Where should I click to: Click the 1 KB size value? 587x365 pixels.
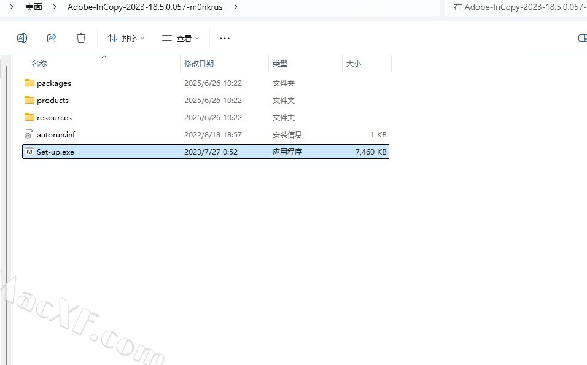click(x=378, y=134)
